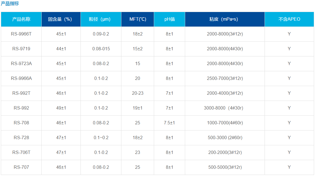Select viscosity cell 2500-7000(3#12r)

coord(225,79)
